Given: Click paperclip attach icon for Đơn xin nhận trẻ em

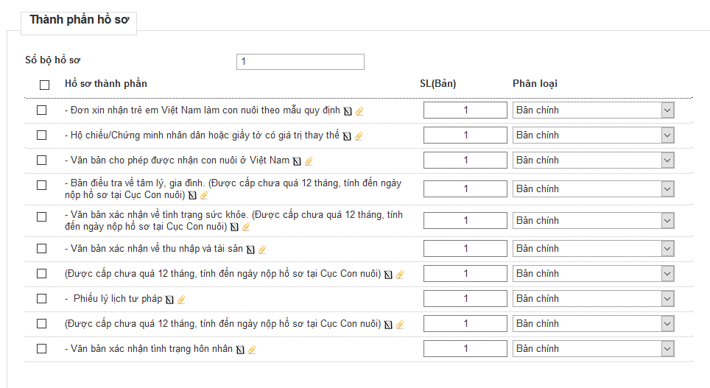Looking at the screenshot, I should click(x=360, y=111).
